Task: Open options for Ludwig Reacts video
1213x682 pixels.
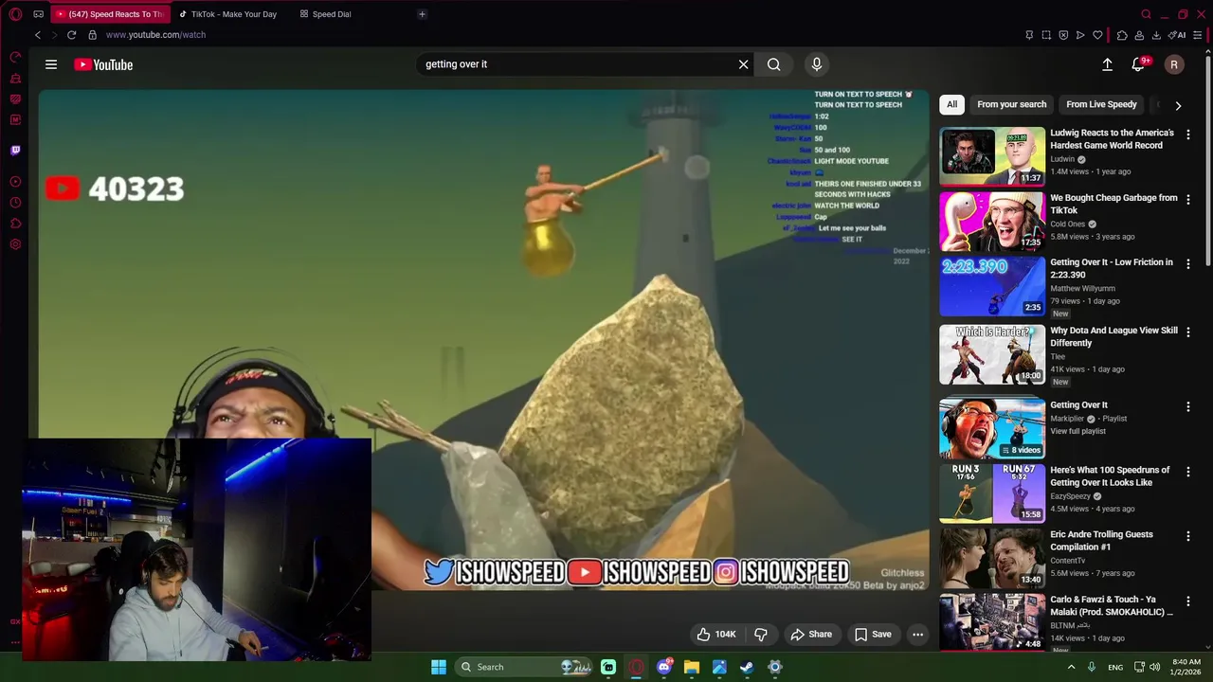Action: point(1187,135)
